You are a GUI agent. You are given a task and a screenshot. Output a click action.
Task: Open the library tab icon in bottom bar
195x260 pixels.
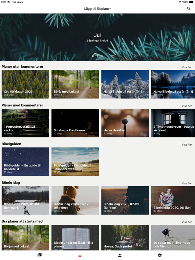pyautogui.click(x=40, y=255)
